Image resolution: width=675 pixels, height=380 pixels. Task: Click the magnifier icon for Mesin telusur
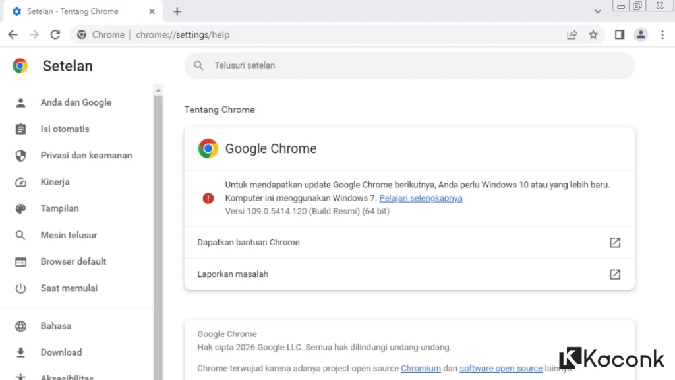pyautogui.click(x=20, y=236)
